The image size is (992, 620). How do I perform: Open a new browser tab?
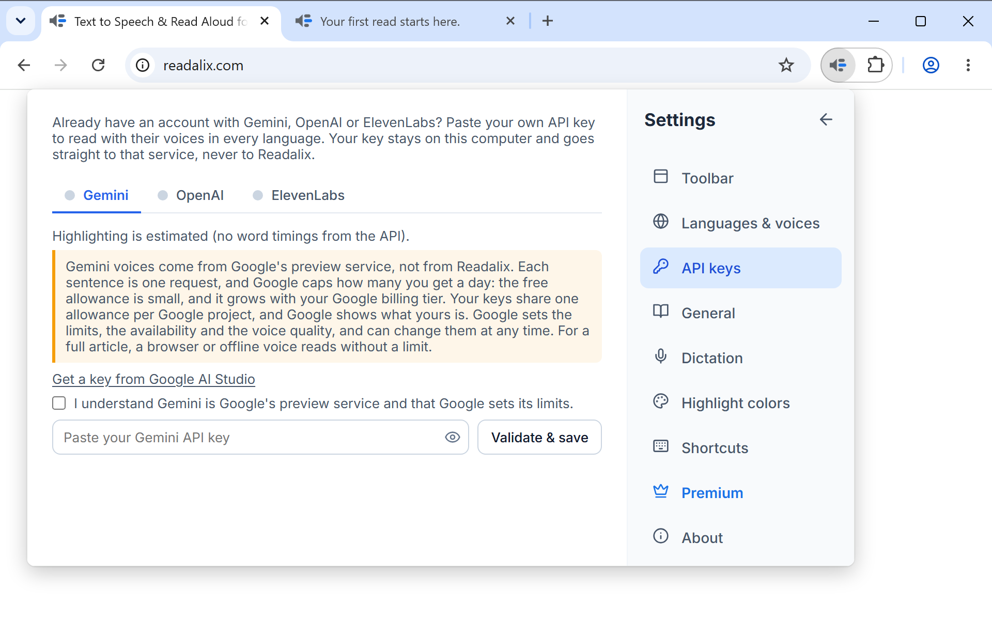click(x=548, y=21)
